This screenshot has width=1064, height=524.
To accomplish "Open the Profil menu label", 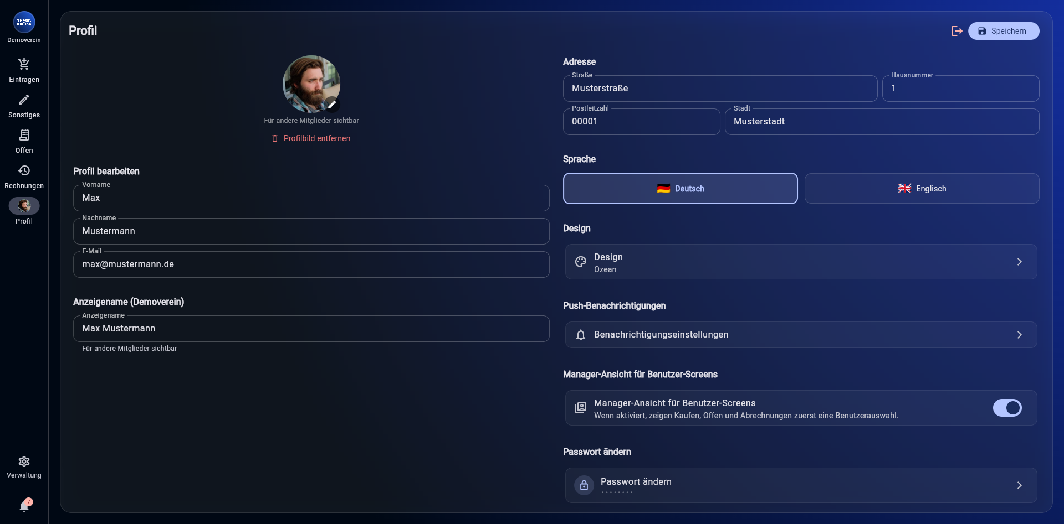I will [x=24, y=221].
